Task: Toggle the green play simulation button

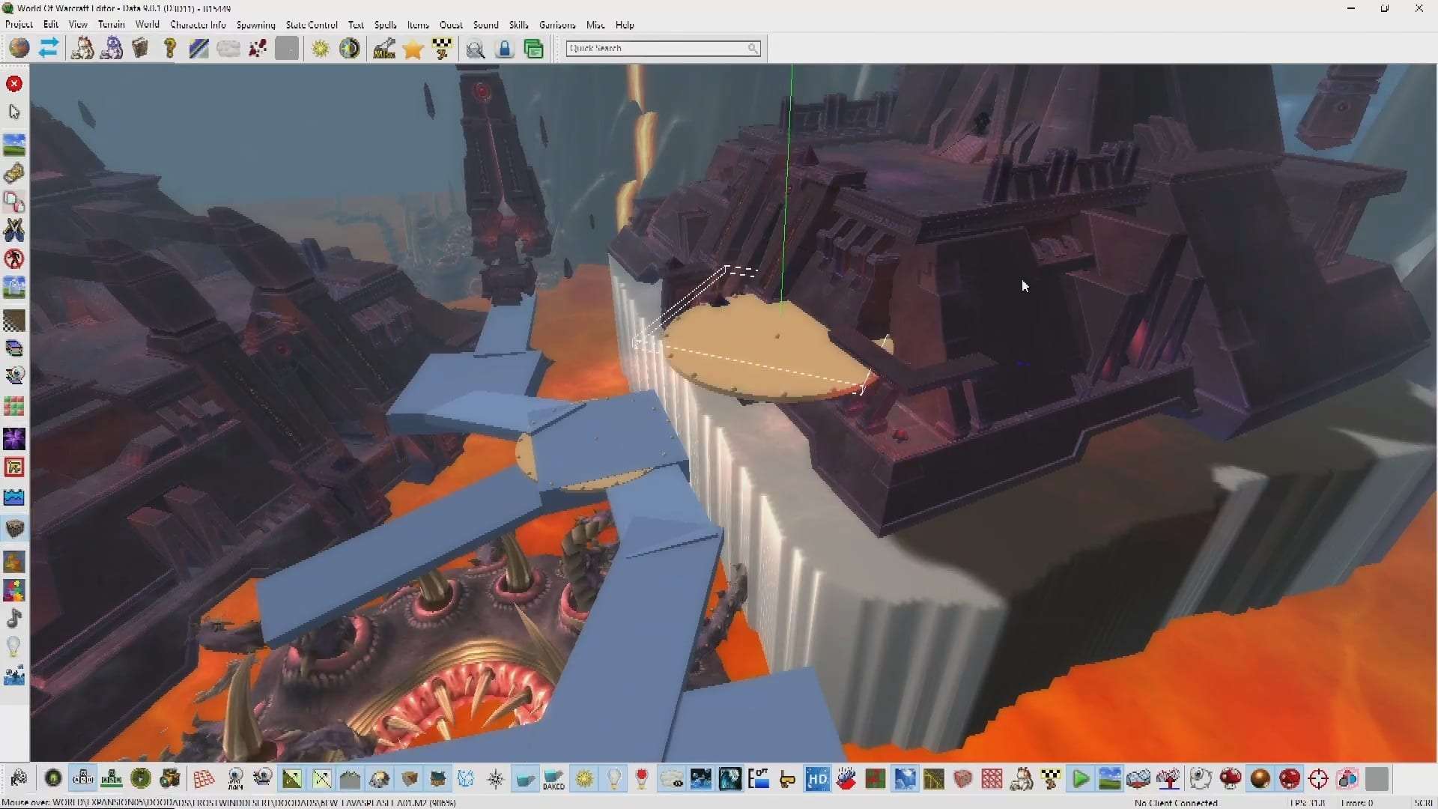Action: point(1080,780)
